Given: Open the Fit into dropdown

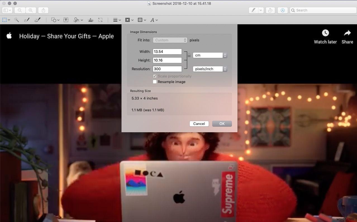Looking at the screenshot, I should coord(170,40).
